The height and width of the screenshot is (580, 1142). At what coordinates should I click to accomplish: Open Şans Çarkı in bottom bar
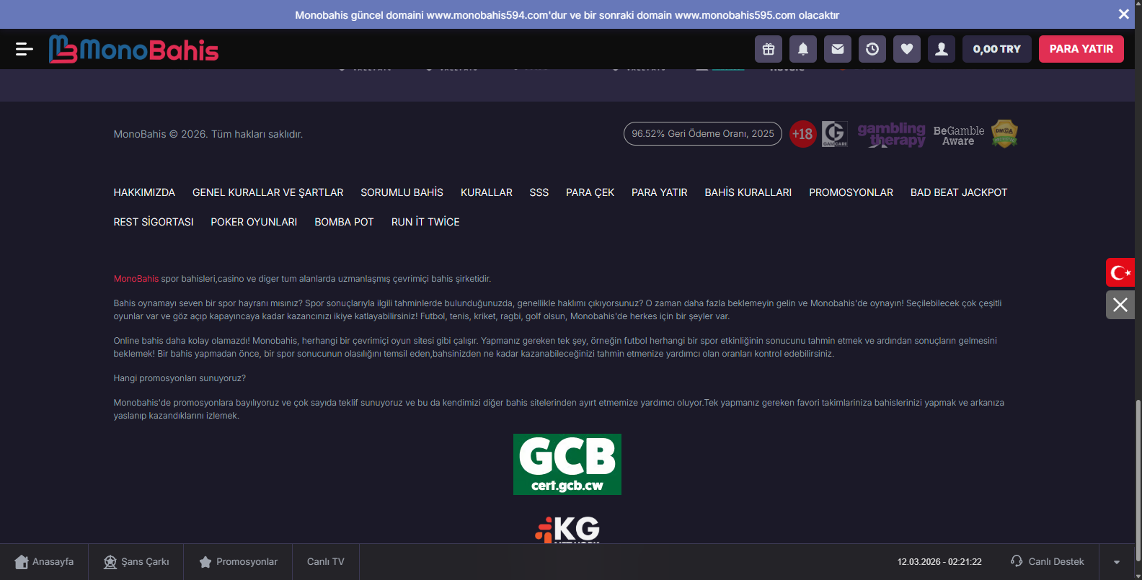click(136, 562)
